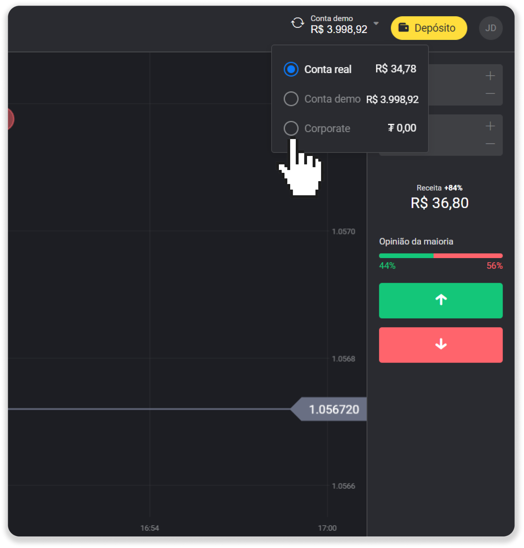The image size is (524, 548).
Task: Open the JD profile avatar
Action: [x=491, y=28]
